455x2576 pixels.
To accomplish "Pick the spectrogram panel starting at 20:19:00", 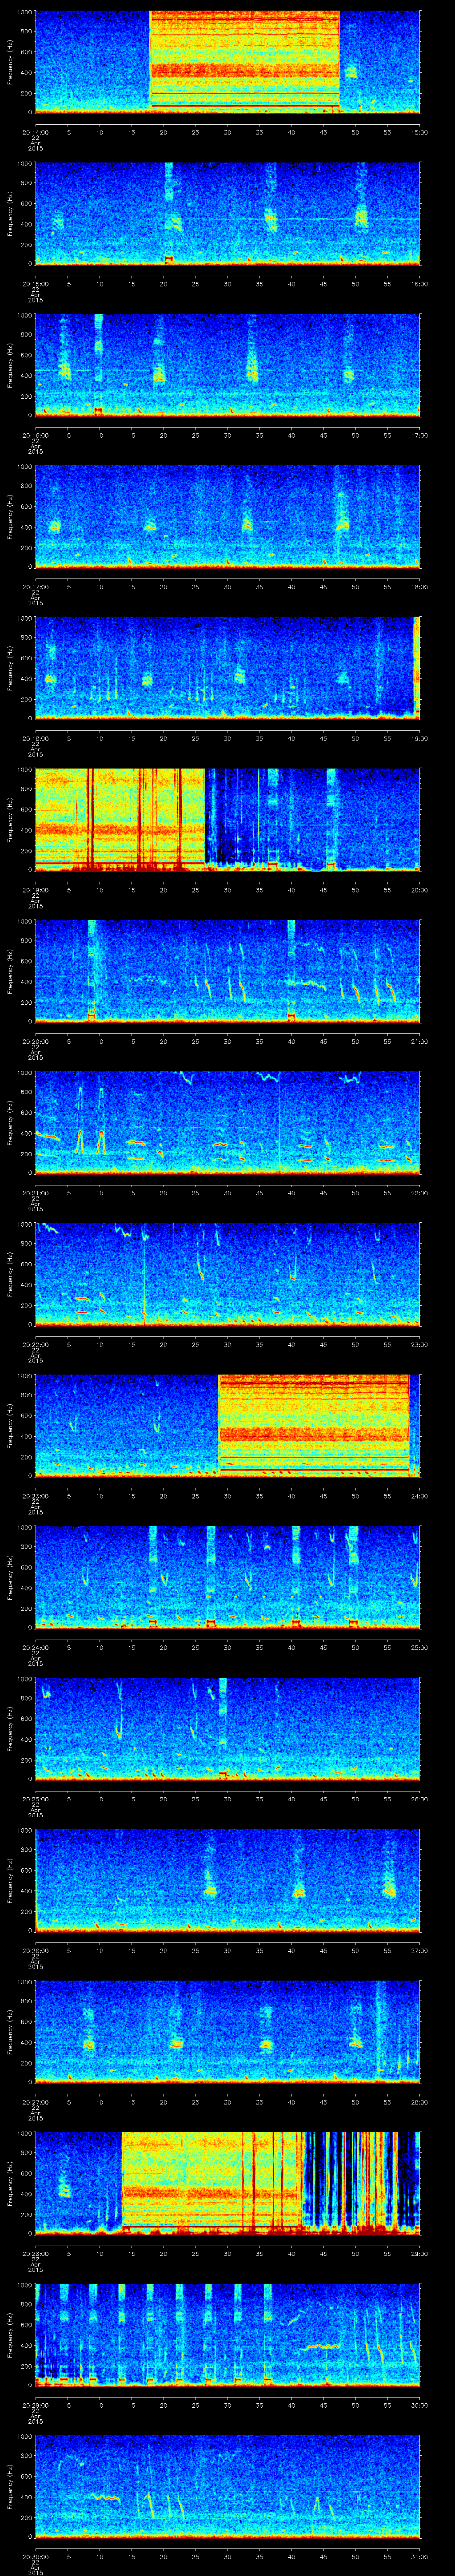I will pyautogui.click(x=228, y=820).
